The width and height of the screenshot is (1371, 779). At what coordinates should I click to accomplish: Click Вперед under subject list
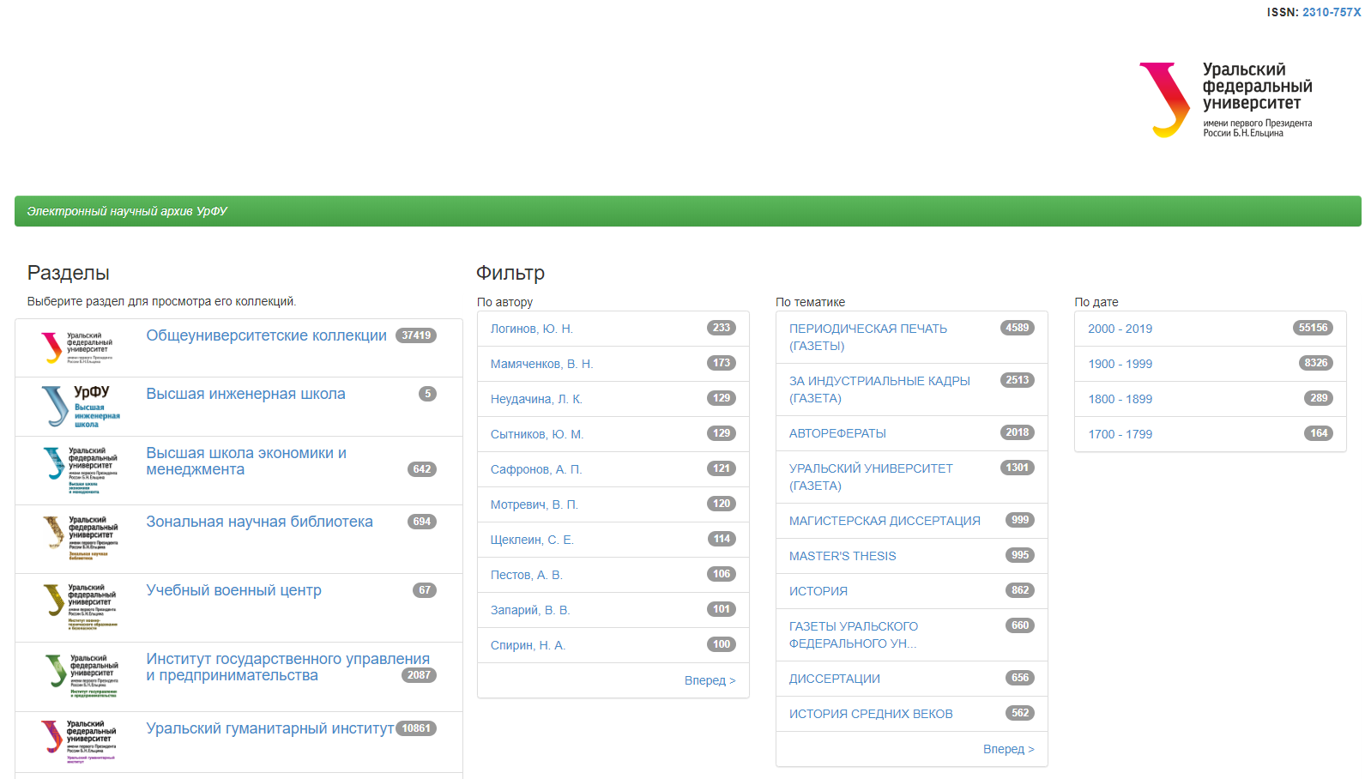click(x=1008, y=749)
